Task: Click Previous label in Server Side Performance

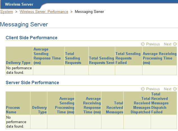Action: (x=153, y=89)
